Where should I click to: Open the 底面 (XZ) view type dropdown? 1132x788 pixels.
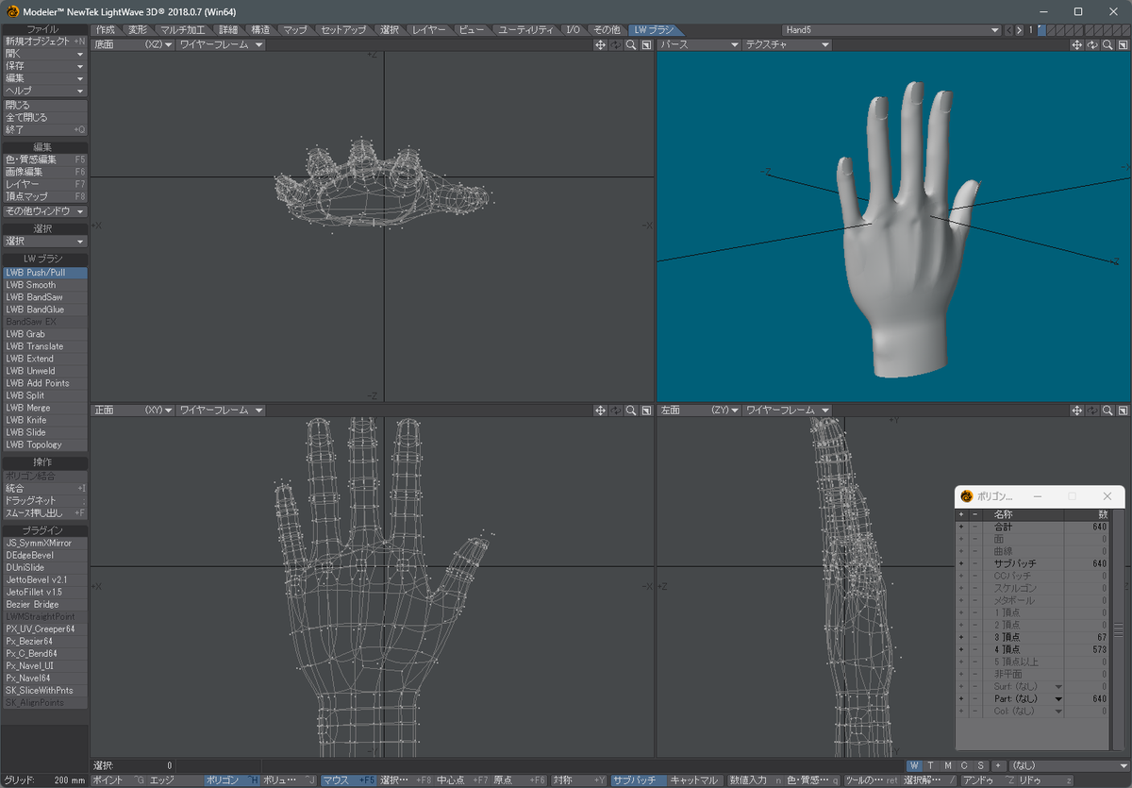click(133, 45)
